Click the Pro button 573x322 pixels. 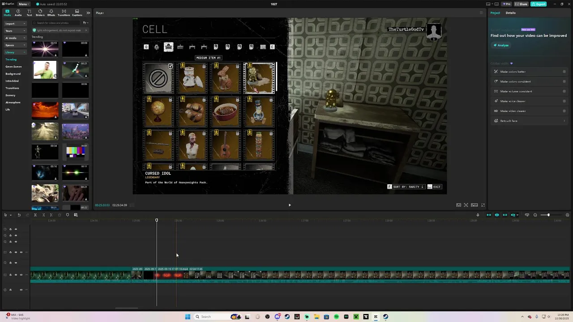(507, 4)
